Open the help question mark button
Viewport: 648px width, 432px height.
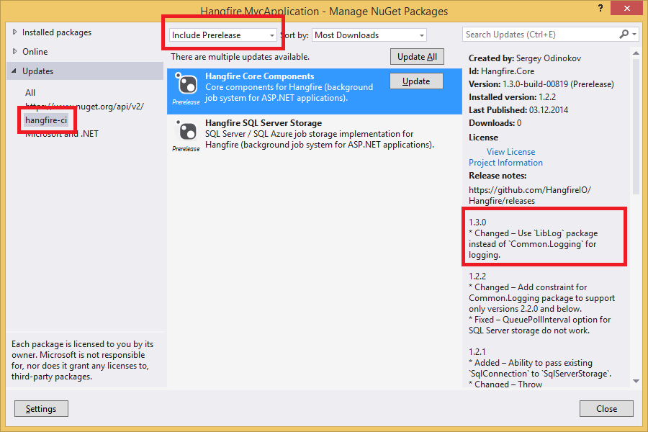[x=600, y=8]
